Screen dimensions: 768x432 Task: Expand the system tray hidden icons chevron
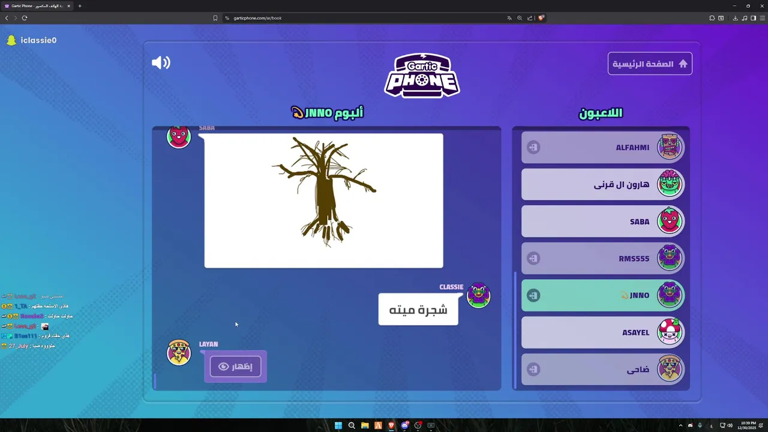pyautogui.click(x=680, y=425)
